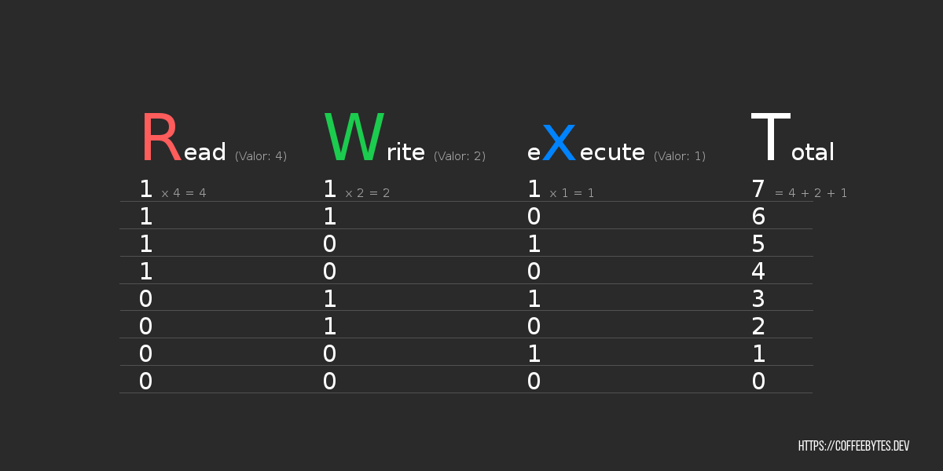Click the total value 4 in Total column

tap(758, 272)
